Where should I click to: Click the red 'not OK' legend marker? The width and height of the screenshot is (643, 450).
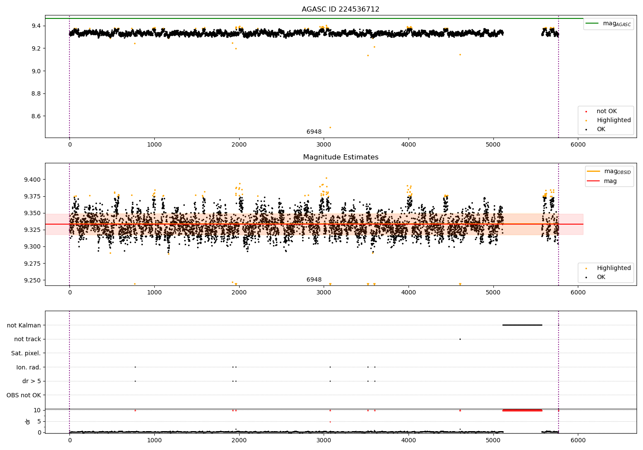586,111
